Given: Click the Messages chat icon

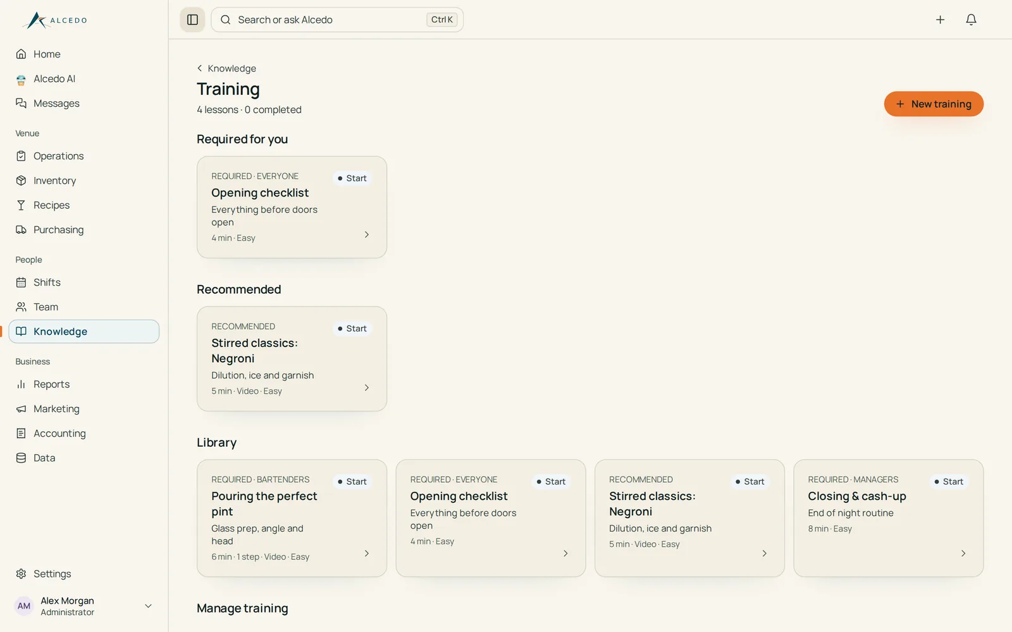Looking at the screenshot, I should pos(21,103).
